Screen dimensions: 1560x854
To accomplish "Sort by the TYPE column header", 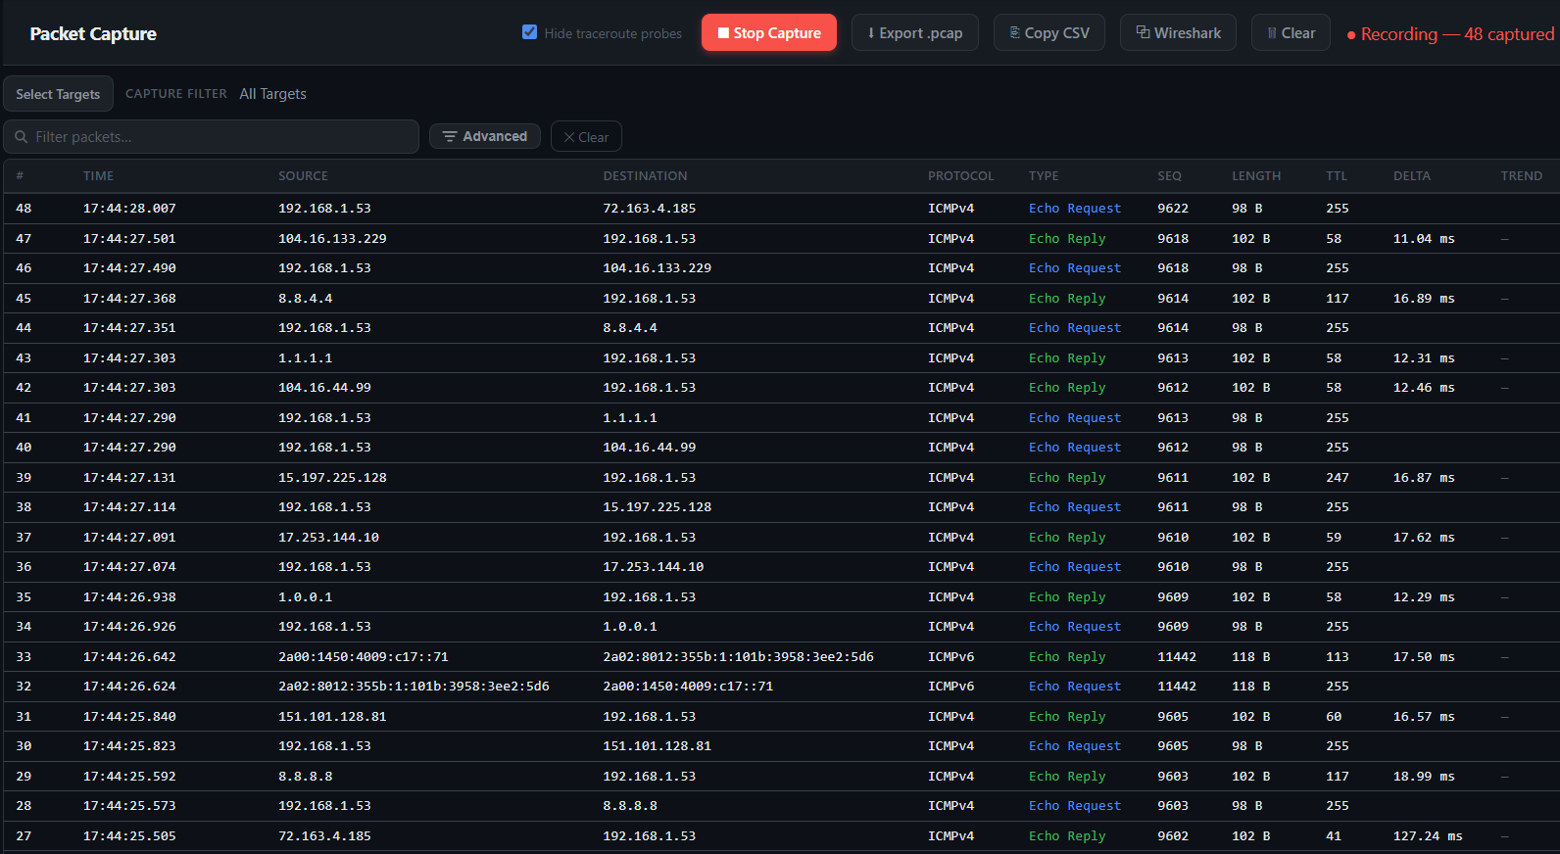I will coord(1044,176).
